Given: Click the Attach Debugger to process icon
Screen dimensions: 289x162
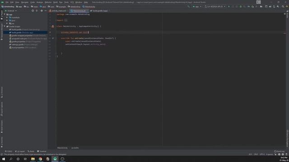Looking at the screenshot, I should [253, 7].
